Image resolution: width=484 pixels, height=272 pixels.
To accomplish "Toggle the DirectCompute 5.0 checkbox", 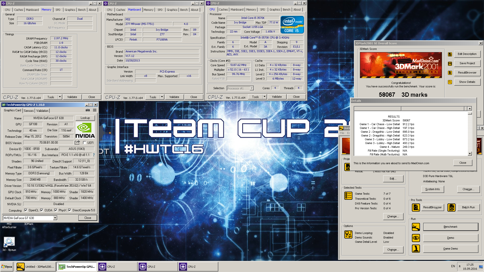I will point(70,210).
